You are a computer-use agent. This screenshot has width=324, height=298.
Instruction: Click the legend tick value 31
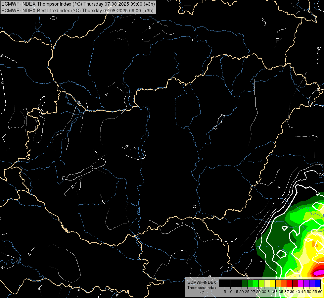[x=270, y=292]
